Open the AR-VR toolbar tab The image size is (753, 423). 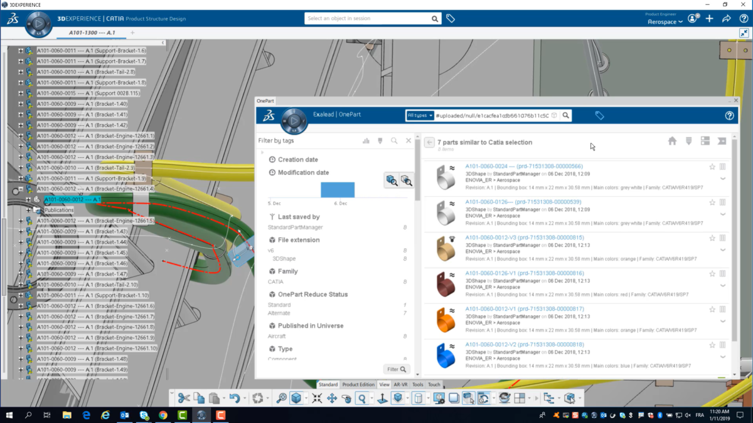[400, 385]
